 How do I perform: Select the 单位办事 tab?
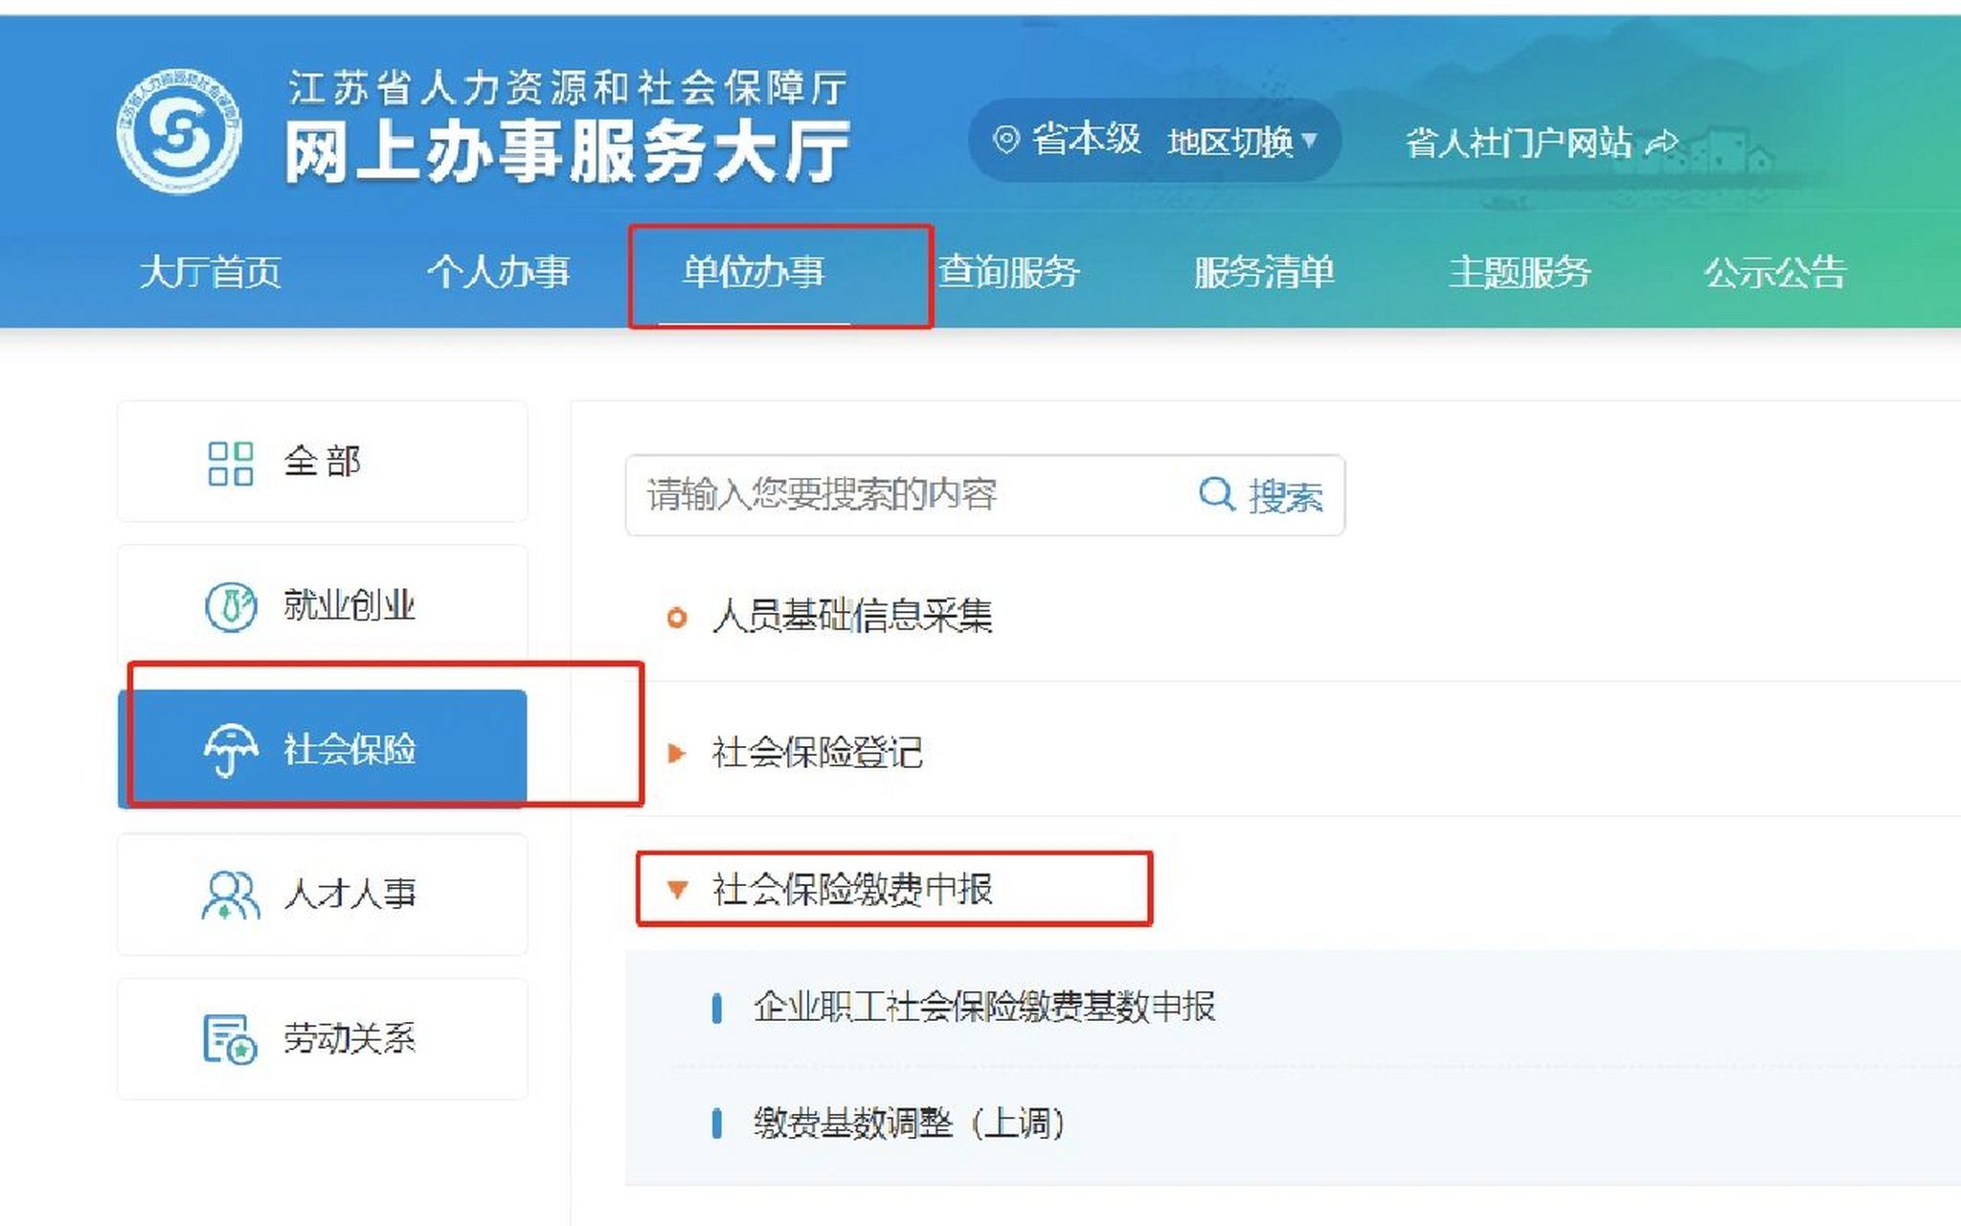click(x=753, y=272)
